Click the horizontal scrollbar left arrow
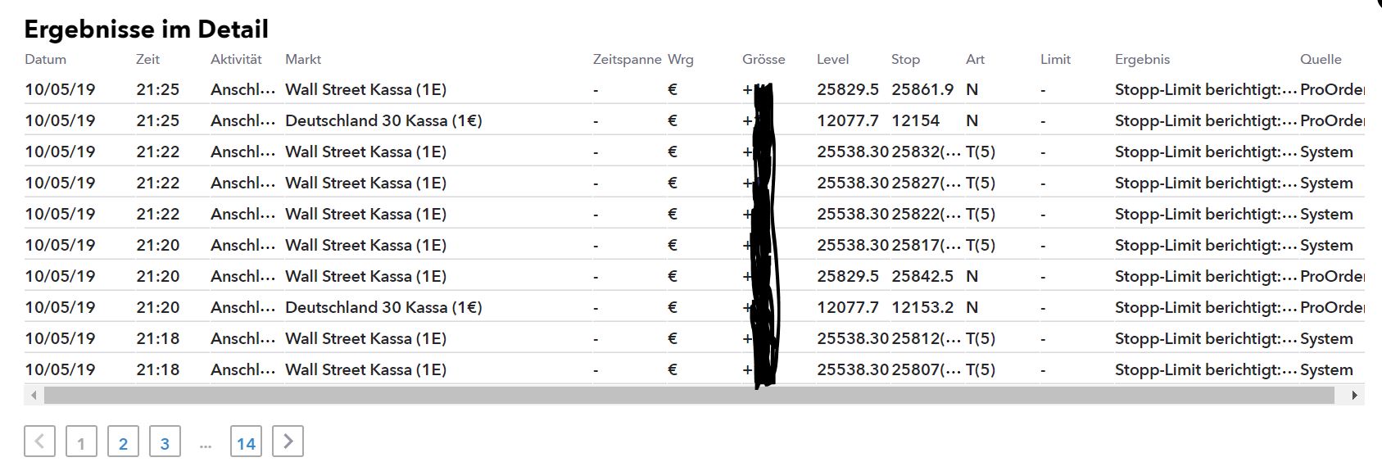Viewport: 1382px width, 471px height. (34, 395)
